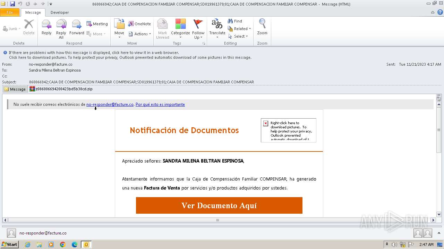Click the previous item arrow icon
This screenshot has width=444, height=249.
[35, 4]
